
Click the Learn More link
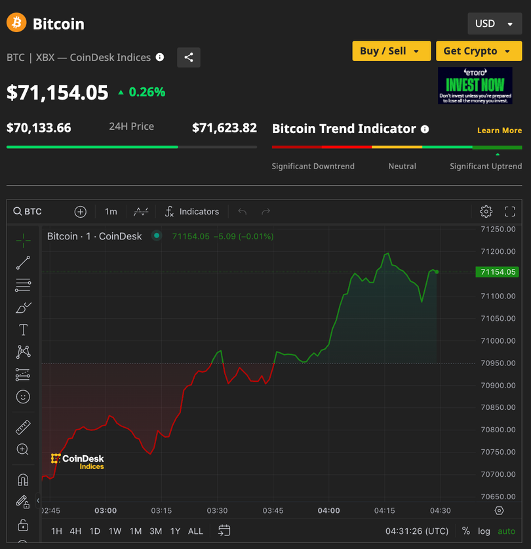pos(499,131)
